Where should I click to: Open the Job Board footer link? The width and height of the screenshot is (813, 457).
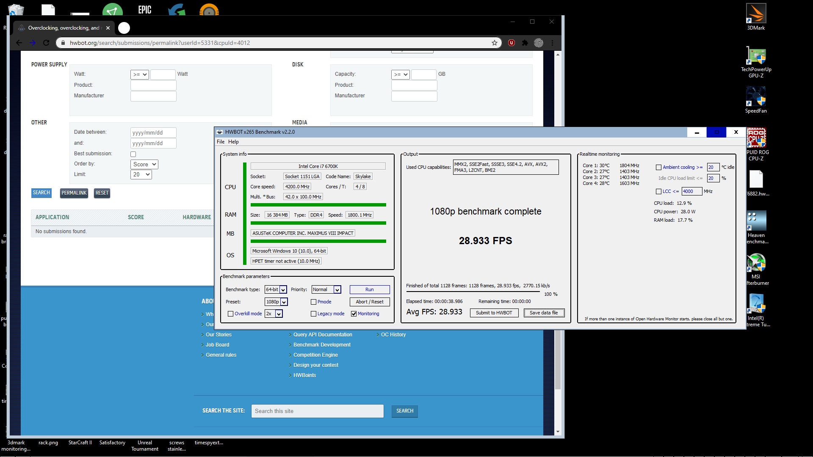click(x=217, y=345)
